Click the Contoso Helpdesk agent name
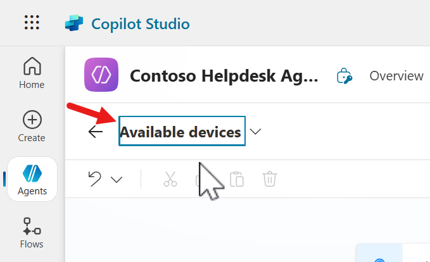430x262 pixels. (225, 77)
